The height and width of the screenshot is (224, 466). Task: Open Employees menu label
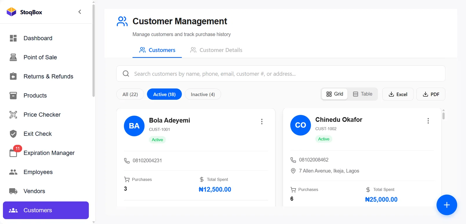[x=38, y=172]
